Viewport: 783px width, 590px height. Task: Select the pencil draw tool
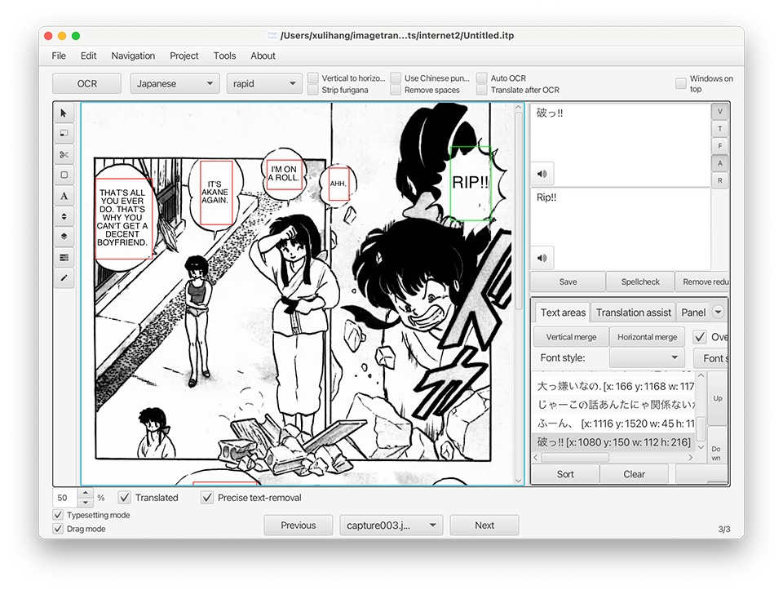tap(64, 277)
